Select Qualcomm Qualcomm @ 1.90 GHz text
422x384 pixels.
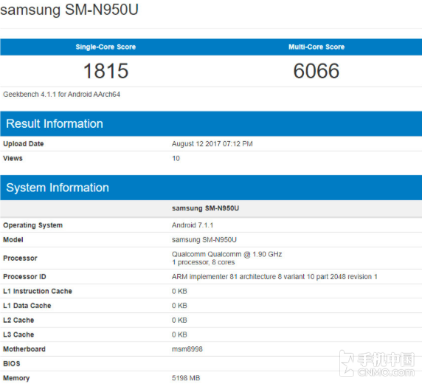[226, 254]
